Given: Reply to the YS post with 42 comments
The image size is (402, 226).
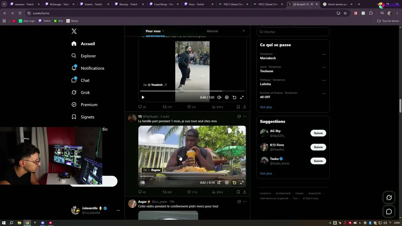Looking at the screenshot, I should 142,192.
